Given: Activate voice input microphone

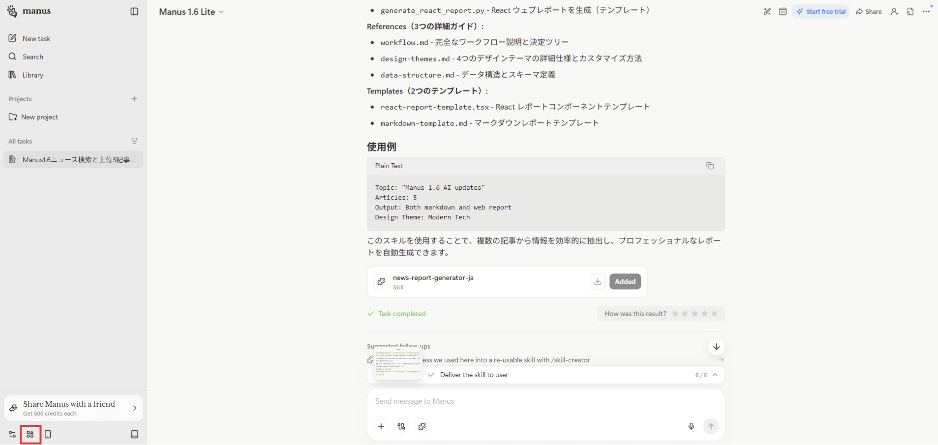Looking at the screenshot, I should point(691,426).
